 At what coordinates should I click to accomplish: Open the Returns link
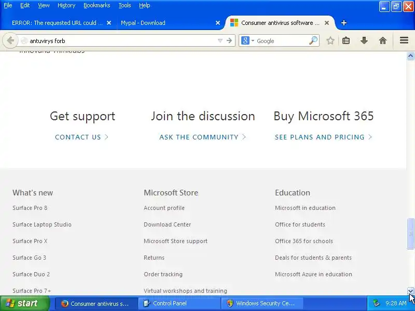pos(154,258)
